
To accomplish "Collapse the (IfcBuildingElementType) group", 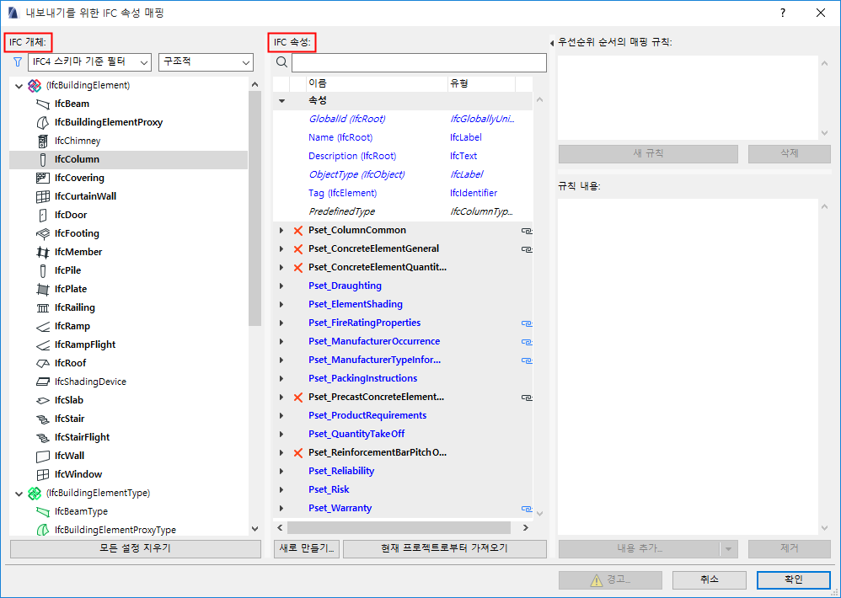I will point(19,493).
